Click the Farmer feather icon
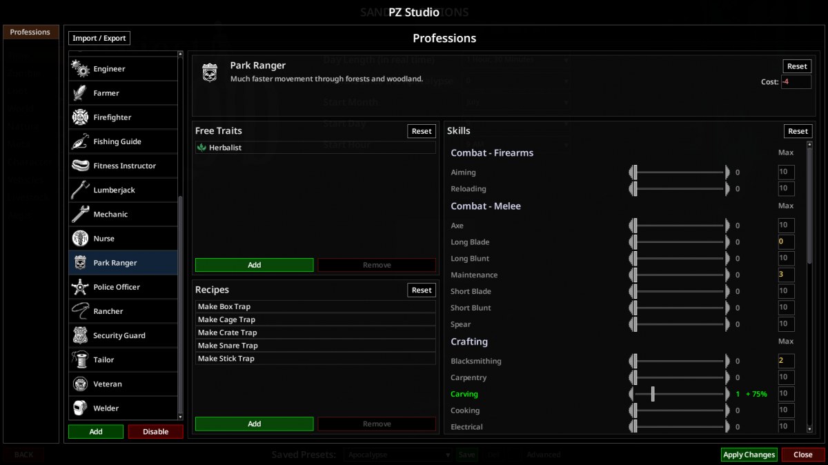Image resolution: width=828 pixels, height=465 pixels. (80, 93)
